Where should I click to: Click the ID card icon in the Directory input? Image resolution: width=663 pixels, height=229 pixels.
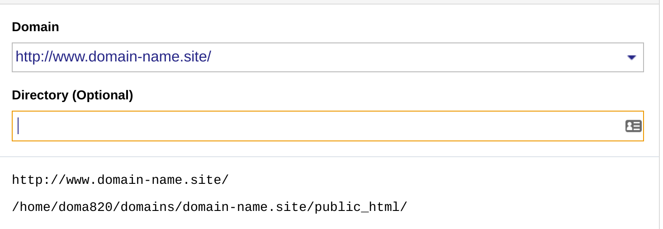point(633,126)
